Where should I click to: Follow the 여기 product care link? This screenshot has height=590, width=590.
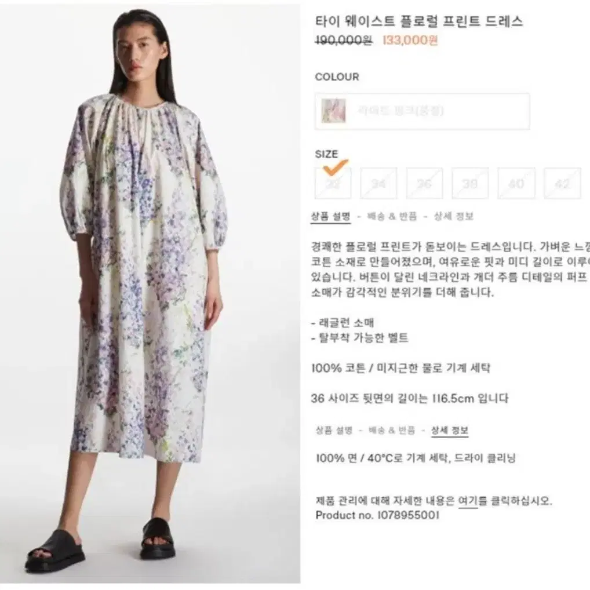[x=468, y=501]
